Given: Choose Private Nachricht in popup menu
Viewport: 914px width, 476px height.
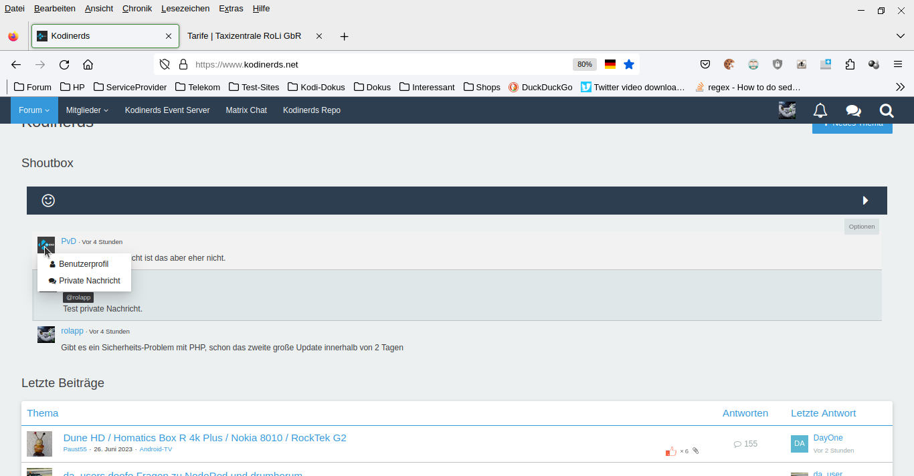Looking at the screenshot, I should [84, 281].
